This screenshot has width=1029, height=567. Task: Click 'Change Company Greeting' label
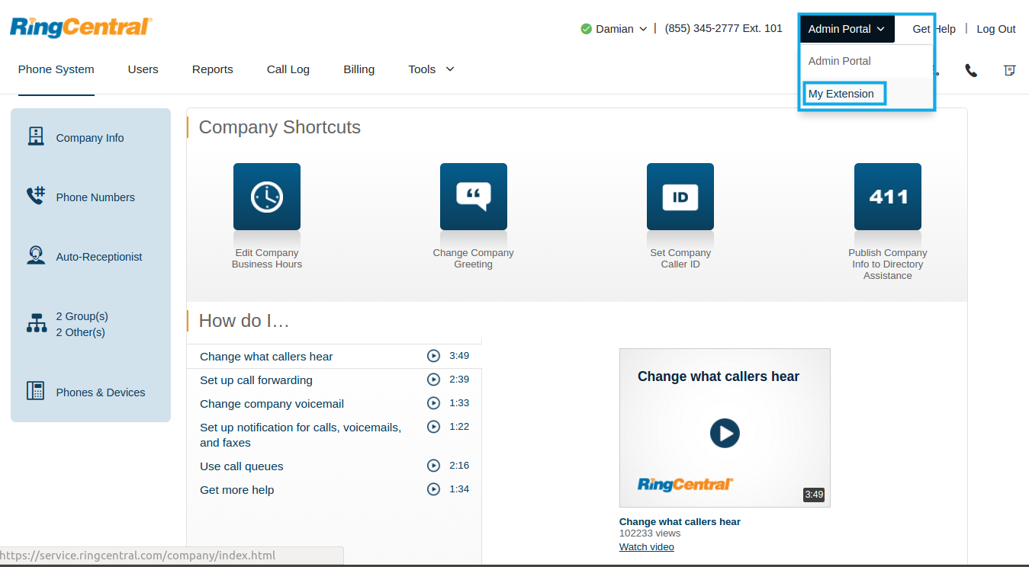[474, 258]
